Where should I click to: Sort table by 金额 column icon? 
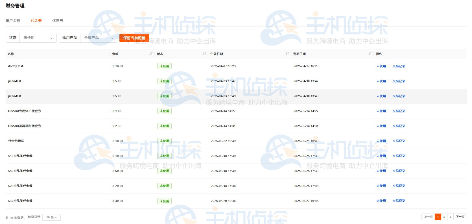coord(151,54)
